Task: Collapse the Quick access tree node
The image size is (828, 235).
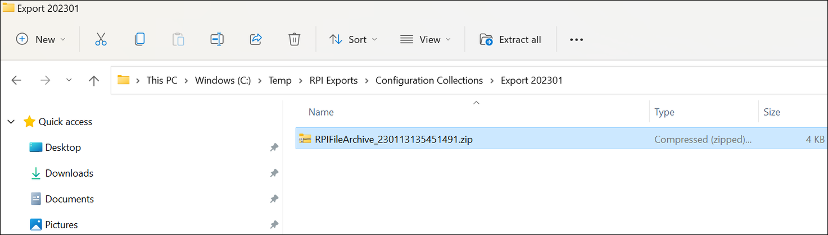Action: [x=11, y=122]
